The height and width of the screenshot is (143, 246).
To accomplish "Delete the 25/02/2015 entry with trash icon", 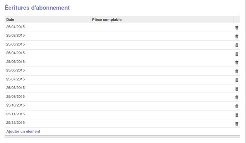I will coord(237,36).
